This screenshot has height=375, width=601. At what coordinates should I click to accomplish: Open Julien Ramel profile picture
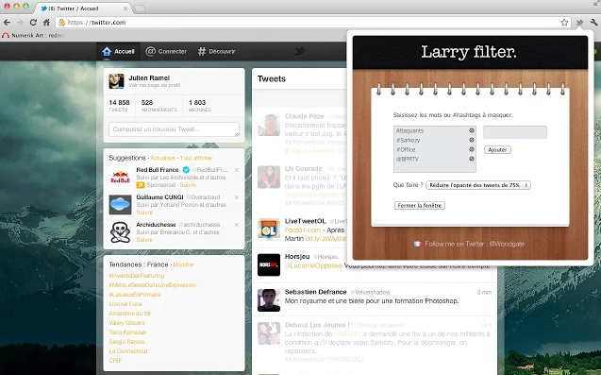pos(116,81)
